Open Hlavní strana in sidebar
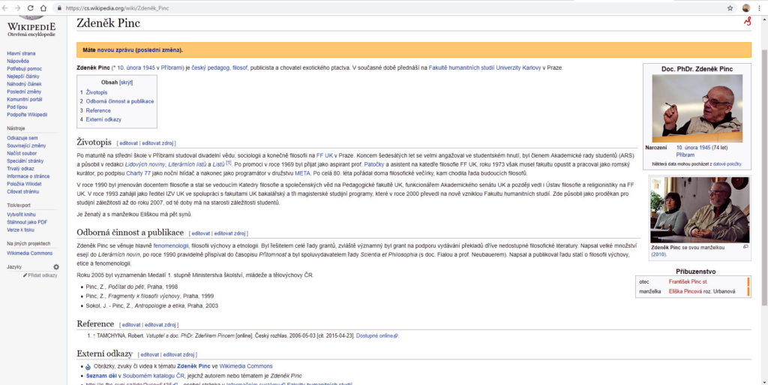768x385 pixels. click(21, 53)
